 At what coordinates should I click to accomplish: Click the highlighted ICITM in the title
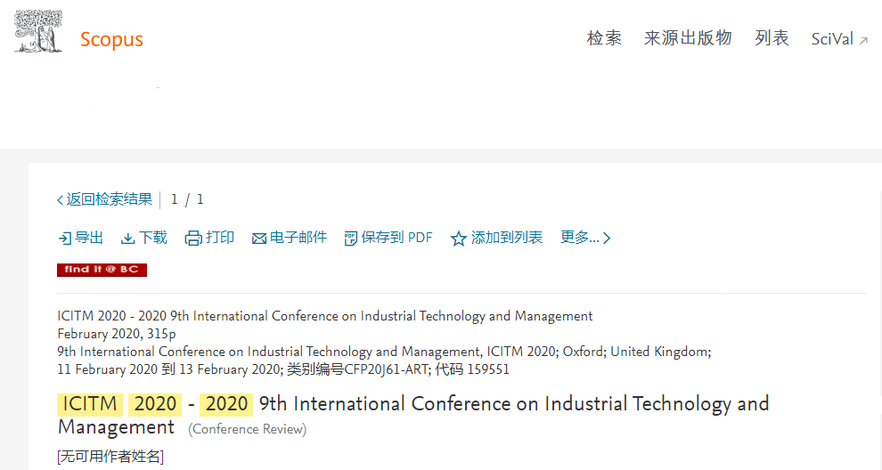tap(89, 404)
